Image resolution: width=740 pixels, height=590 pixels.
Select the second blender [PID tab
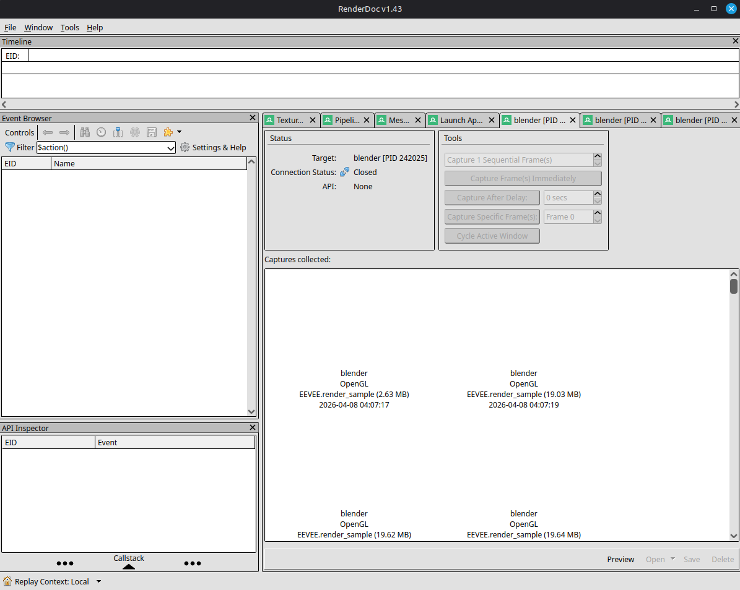(x=620, y=120)
